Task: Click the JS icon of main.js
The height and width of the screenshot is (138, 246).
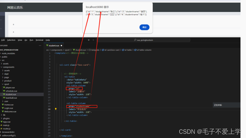Action: point(1,125)
